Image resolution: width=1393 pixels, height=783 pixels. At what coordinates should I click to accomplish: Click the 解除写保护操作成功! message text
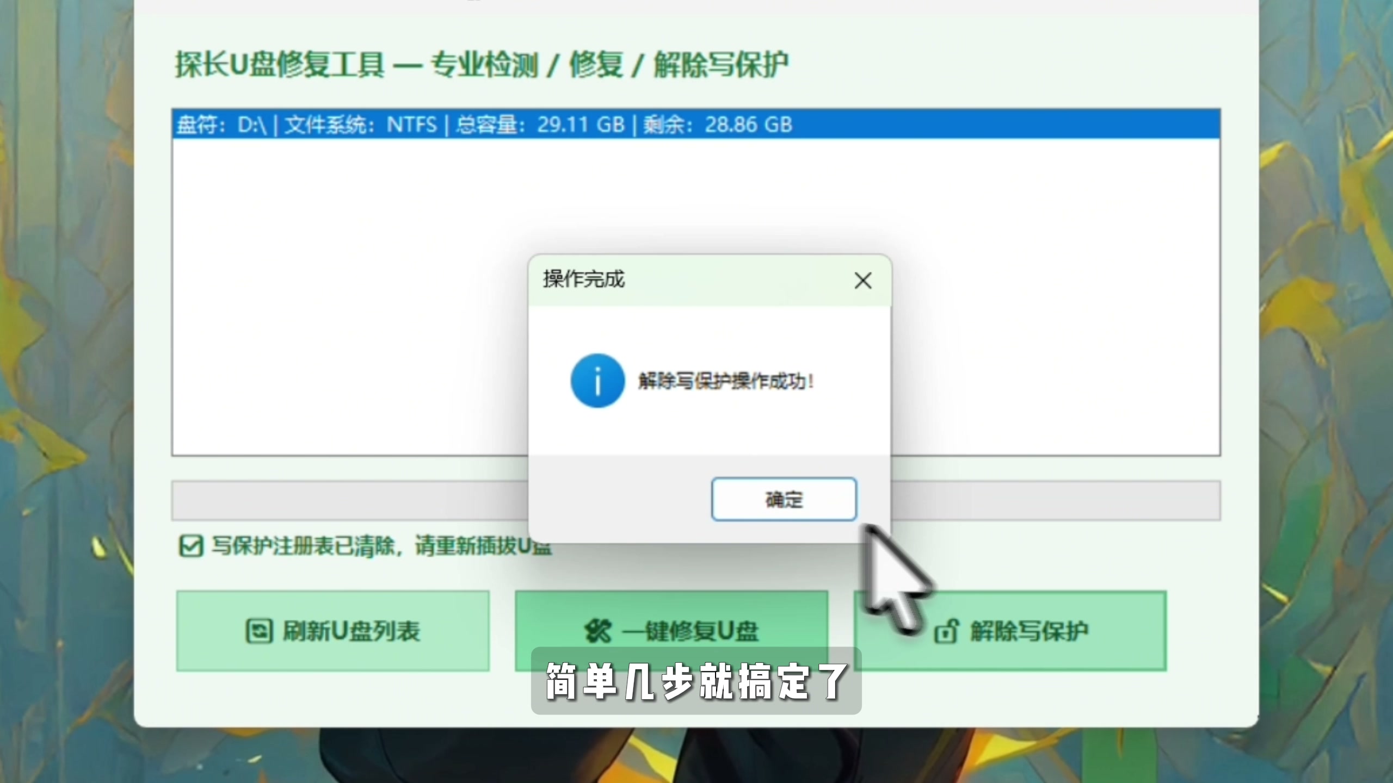tap(726, 381)
